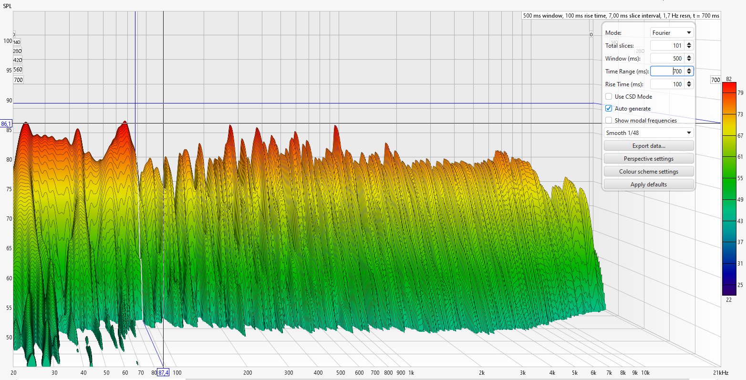Click the 1k label on frequency axis
Viewport: 746px width, 380px height.
(x=411, y=373)
